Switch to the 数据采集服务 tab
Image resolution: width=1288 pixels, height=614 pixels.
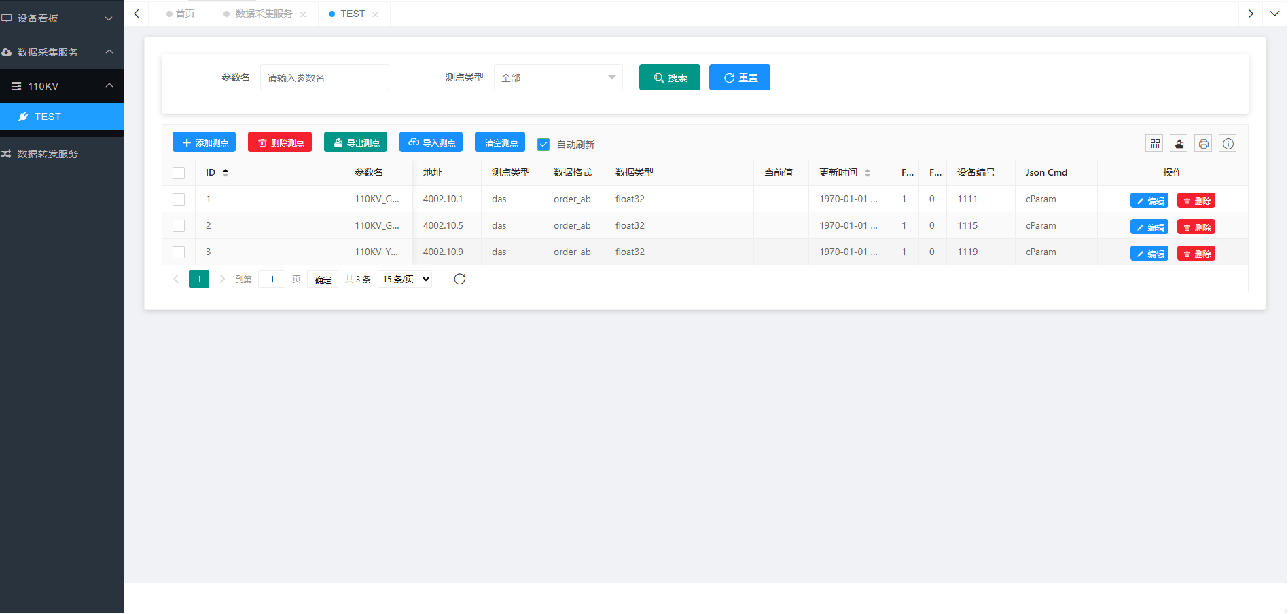(x=264, y=14)
